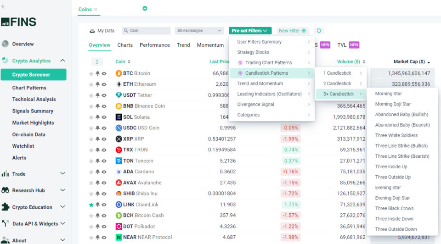
Task: Open the Chart Patterns sidebar link
Action: click(x=29, y=88)
